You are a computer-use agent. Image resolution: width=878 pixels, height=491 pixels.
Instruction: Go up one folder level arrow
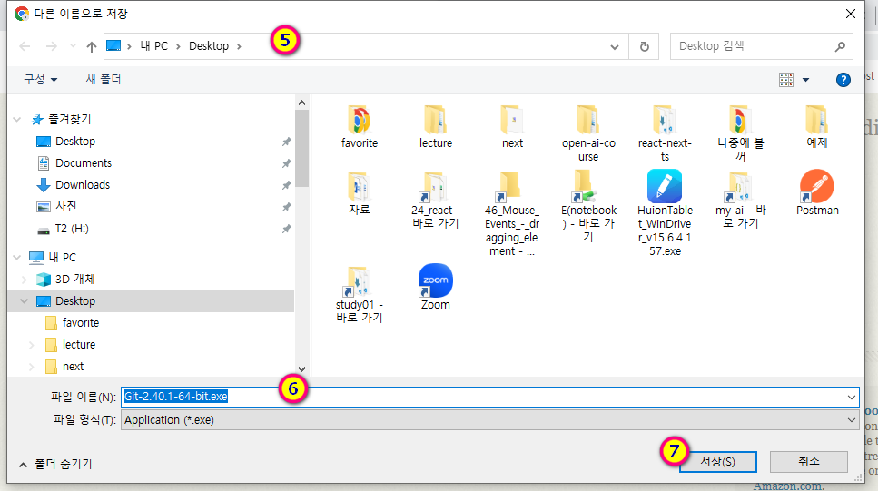[91, 46]
